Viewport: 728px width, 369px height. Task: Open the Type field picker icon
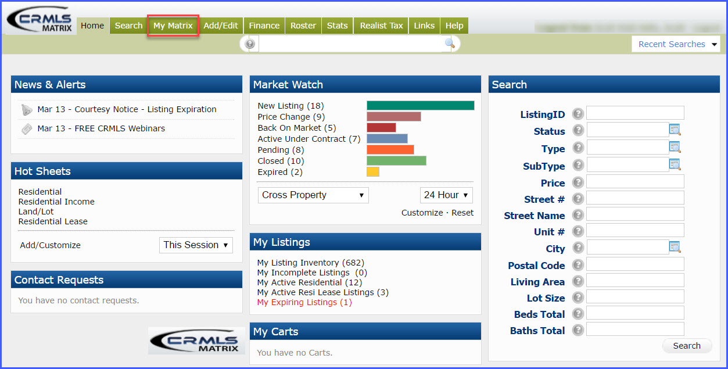(x=675, y=148)
